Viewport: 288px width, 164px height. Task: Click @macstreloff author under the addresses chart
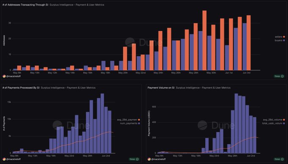pos(14,76)
